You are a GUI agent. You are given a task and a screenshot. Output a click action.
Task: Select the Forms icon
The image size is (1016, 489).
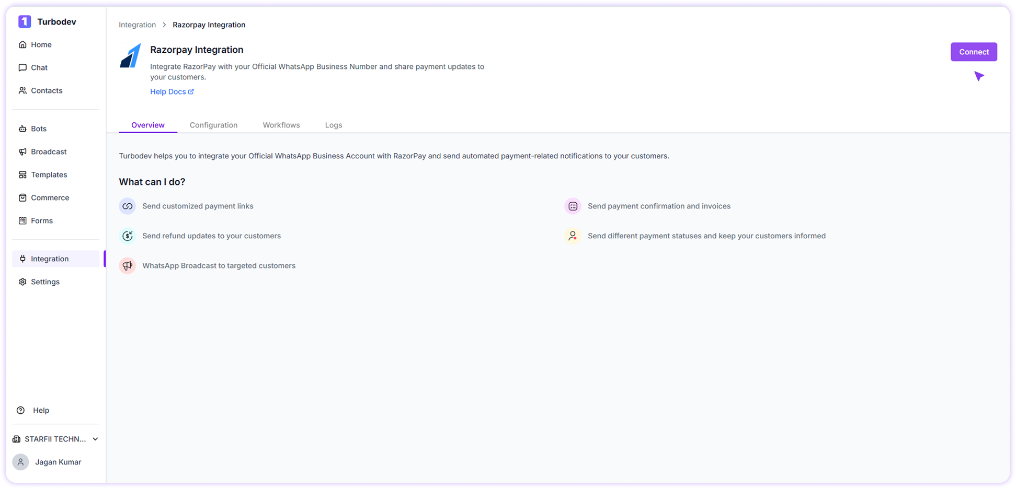[x=22, y=220]
